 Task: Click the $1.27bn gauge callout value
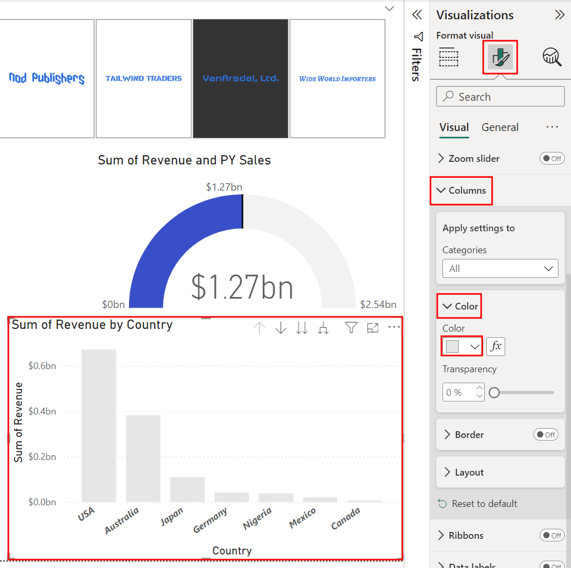(x=242, y=287)
